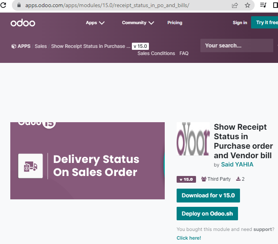Click the share page icon in address bar
Viewport: 278px width, 244px height.
point(235,5)
